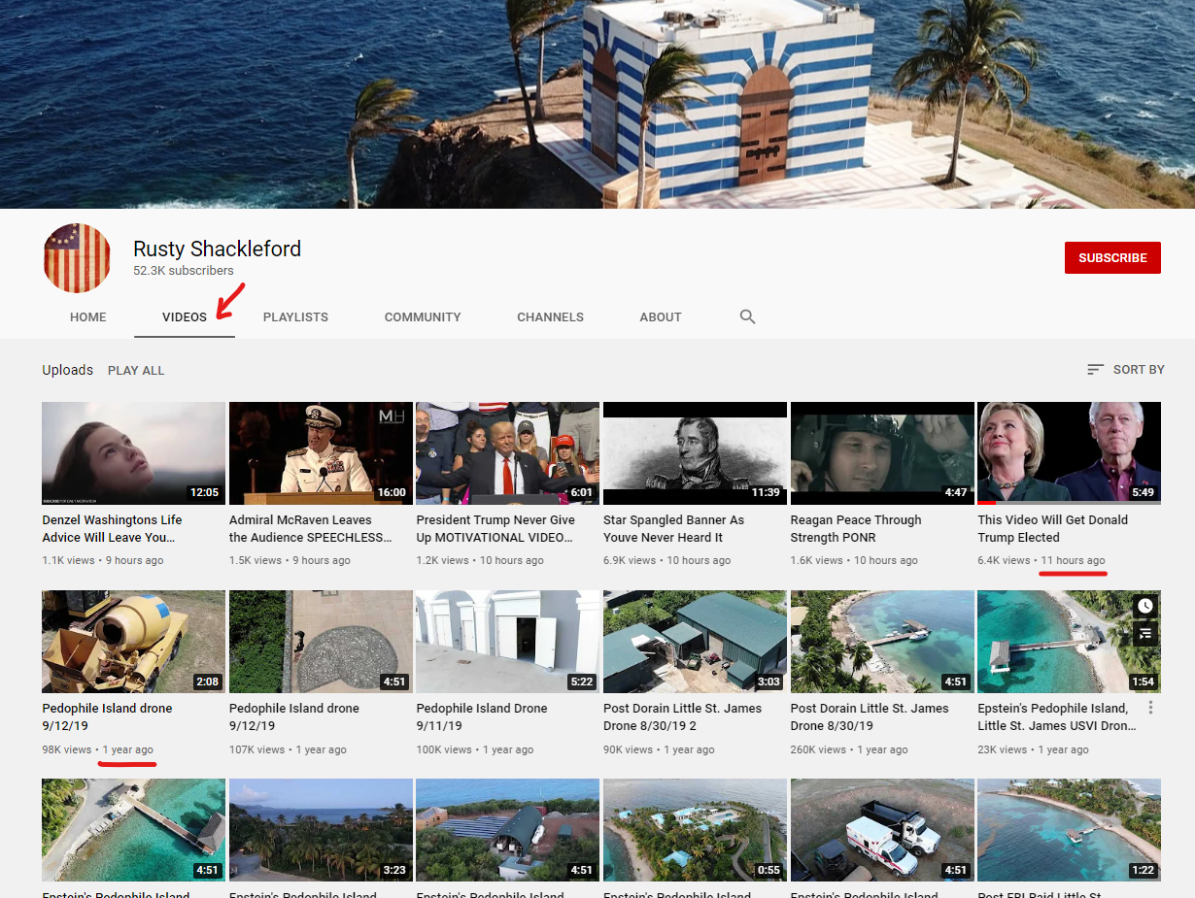Click title 'This Video Will Get Donald Trump Elected'
This screenshot has width=1195, height=898.
coord(1052,529)
